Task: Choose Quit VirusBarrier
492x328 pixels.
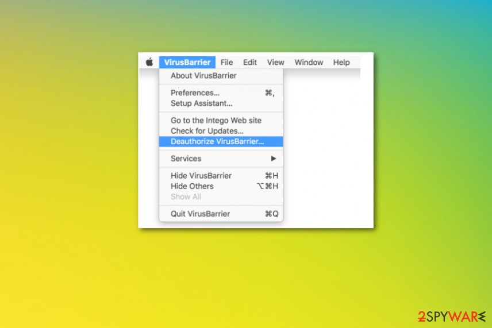Action: [x=221, y=214]
